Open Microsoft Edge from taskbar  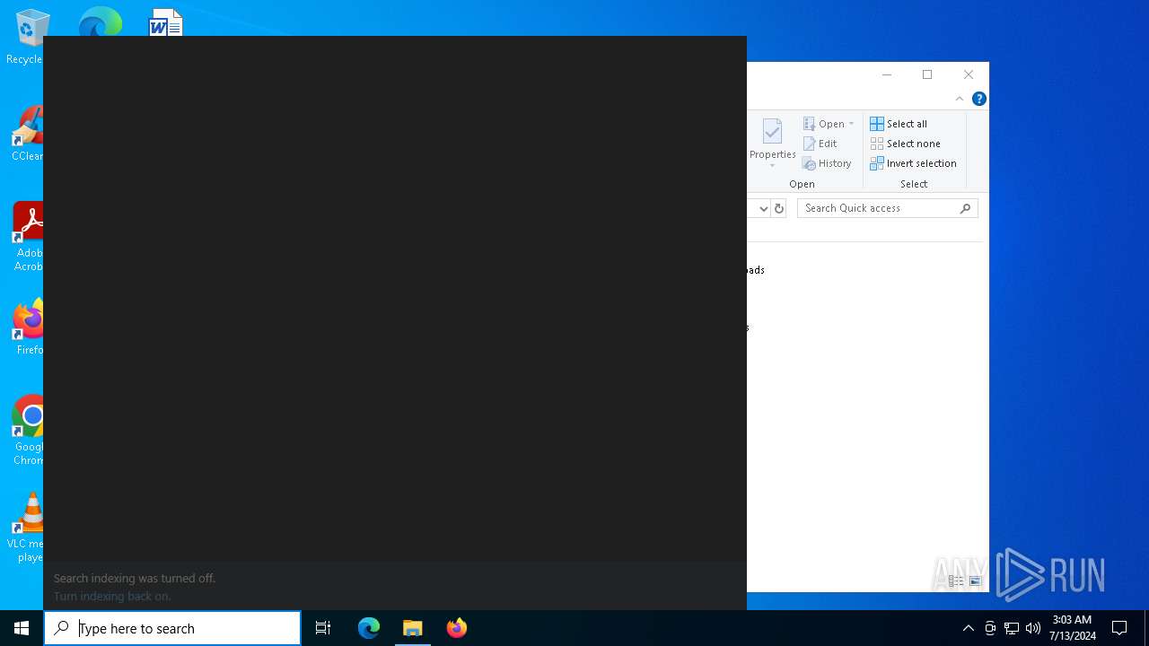click(369, 628)
